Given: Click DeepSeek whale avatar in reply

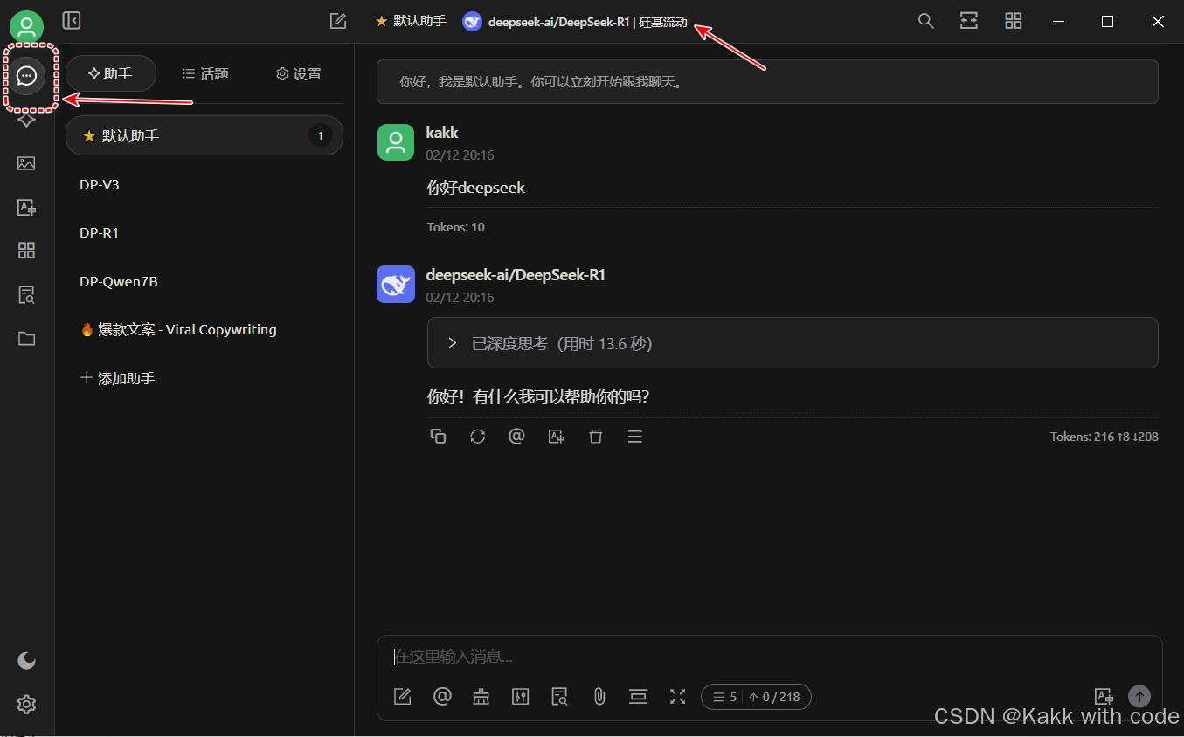Looking at the screenshot, I should [396, 285].
